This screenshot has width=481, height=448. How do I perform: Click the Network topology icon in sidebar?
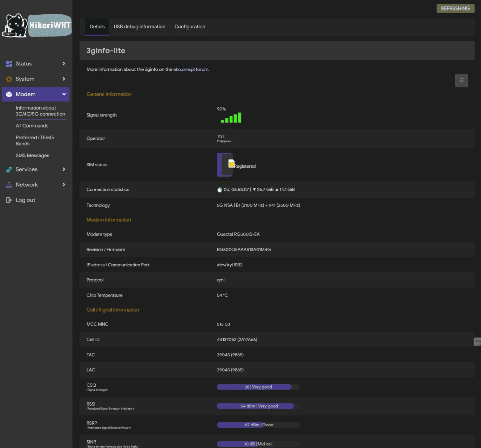click(9, 185)
